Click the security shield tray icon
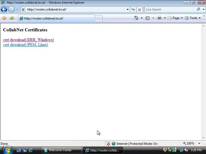Viewport: 206px width, 154px height. tap(165, 150)
